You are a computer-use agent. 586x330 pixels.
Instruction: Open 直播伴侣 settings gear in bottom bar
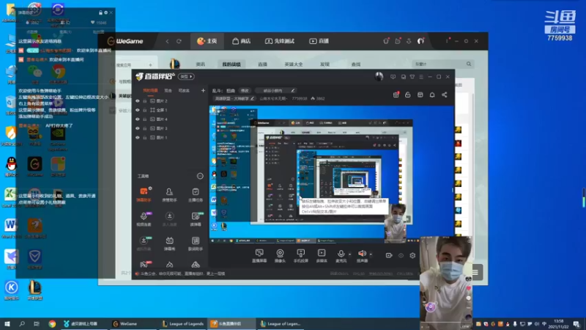(x=412, y=255)
